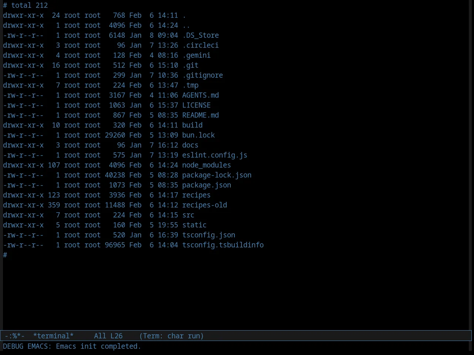Click the tsconfig.tsbuildinfo file name

223,245
